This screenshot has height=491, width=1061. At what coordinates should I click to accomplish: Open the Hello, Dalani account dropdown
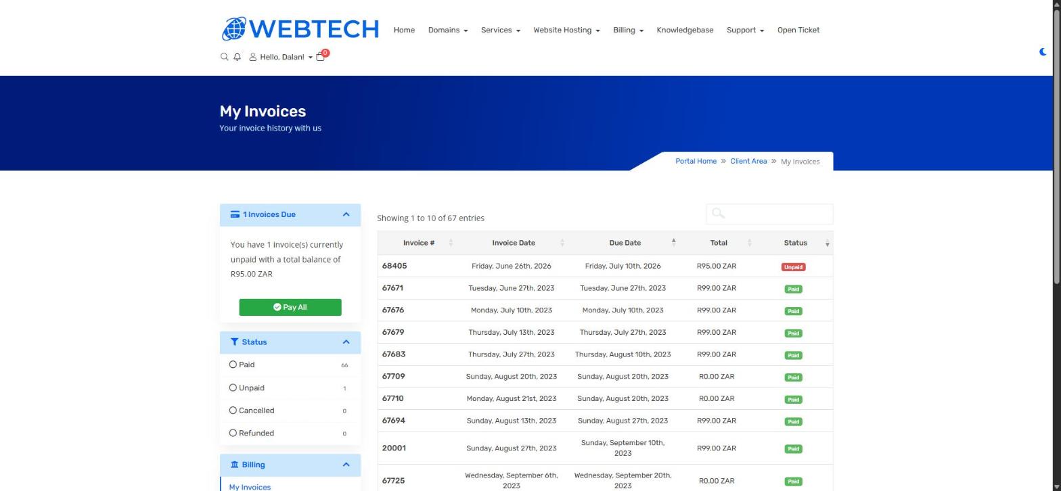[281, 57]
